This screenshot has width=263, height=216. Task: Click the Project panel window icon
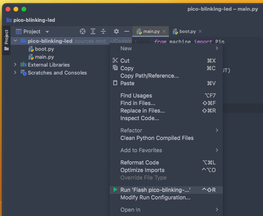tap(19, 31)
